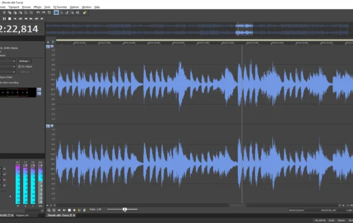Click the lower small button beside the recording meter
This screenshot has height=223, width=353.
pyautogui.click(x=39, y=94)
